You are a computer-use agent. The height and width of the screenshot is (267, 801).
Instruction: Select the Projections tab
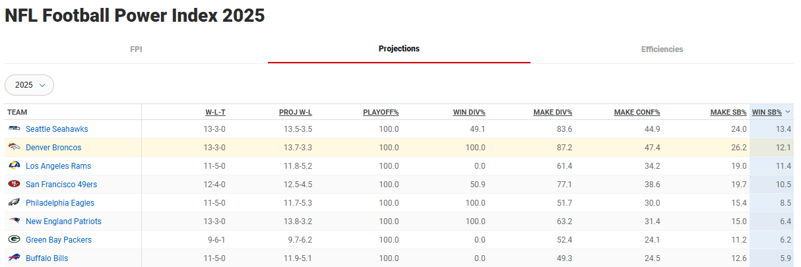pos(399,49)
